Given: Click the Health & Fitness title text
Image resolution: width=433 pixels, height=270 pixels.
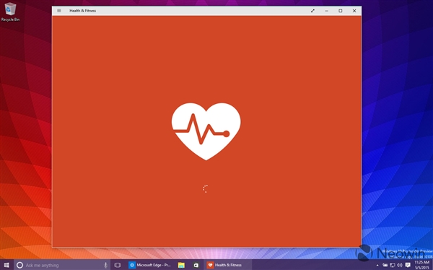Looking at the screenshot, I should tap(82, 11).
